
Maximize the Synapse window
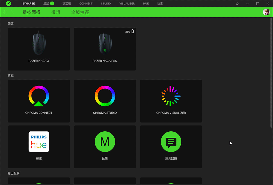(258, 4)
